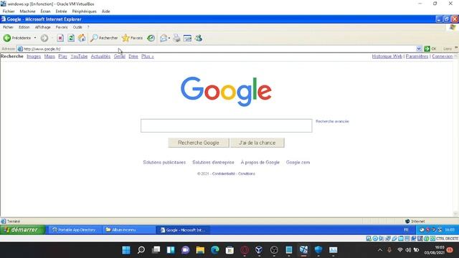Open the Paramètres link

[417, 57]
